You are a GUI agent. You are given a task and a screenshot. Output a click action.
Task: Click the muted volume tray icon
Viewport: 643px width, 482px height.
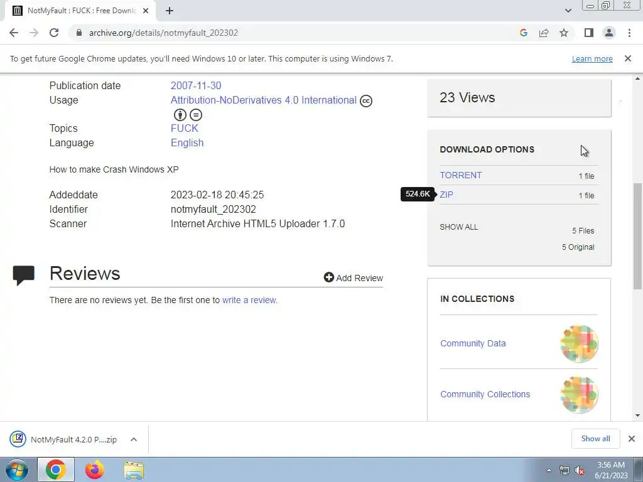click(x=580, y=470)
